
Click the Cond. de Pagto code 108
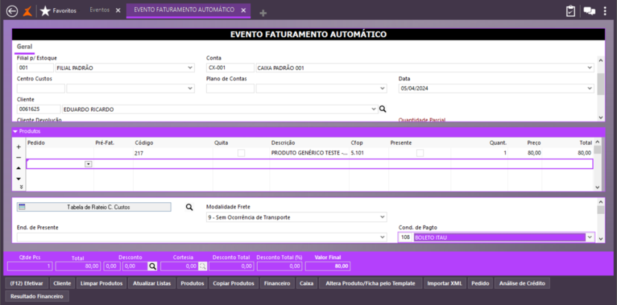[406, 237]
